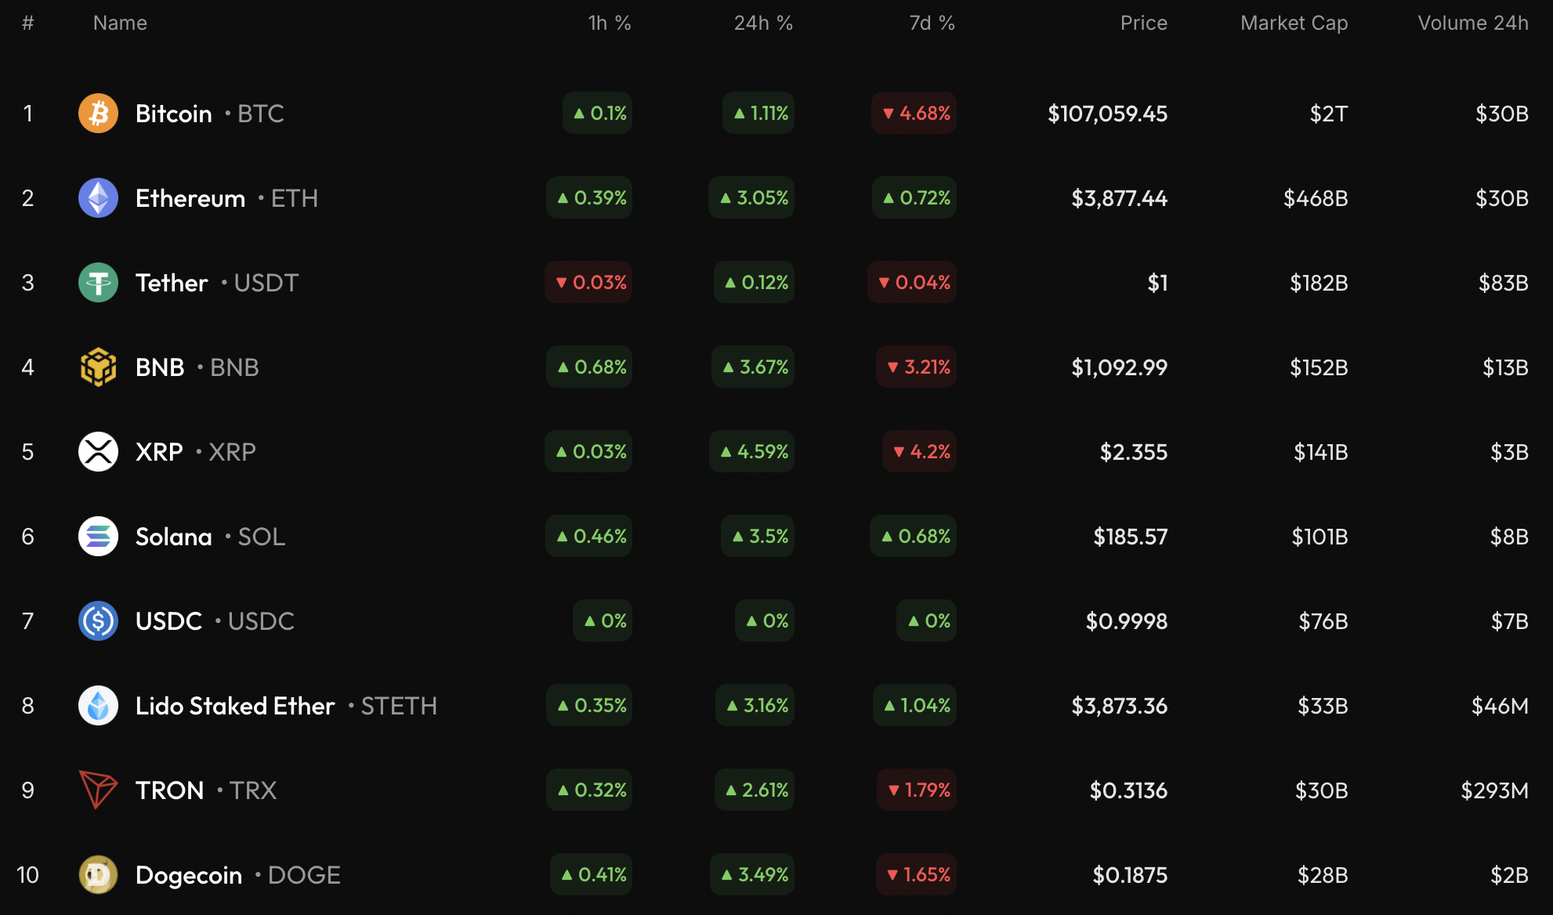Click the Ethereum diamond logo icon
1553x915 pixels.
tap(98, 198)
